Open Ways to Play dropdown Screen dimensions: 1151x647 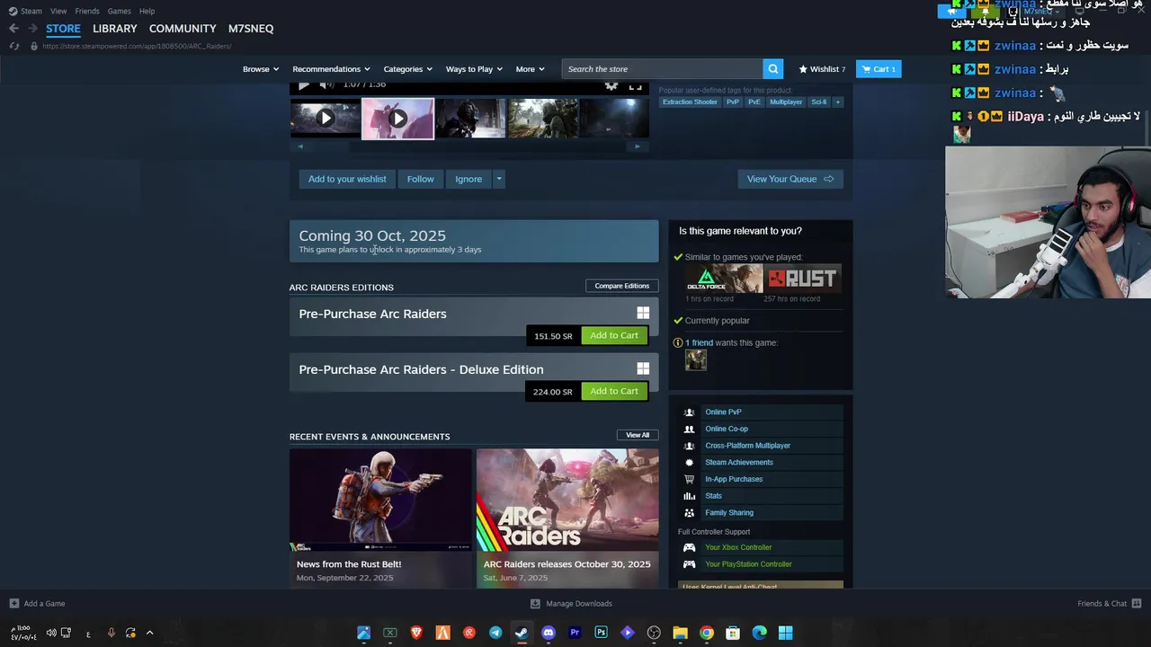point(475,69)
